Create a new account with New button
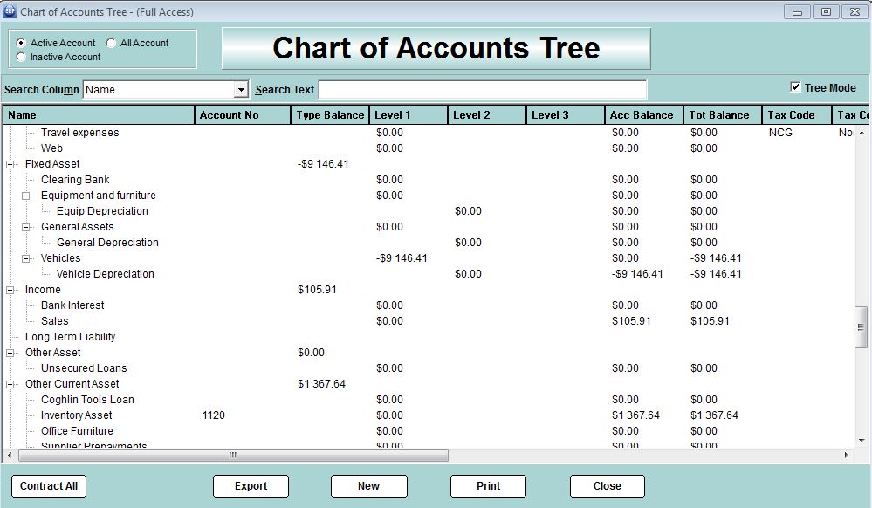This screenshot has width=872, height=508. pos(368,486)
